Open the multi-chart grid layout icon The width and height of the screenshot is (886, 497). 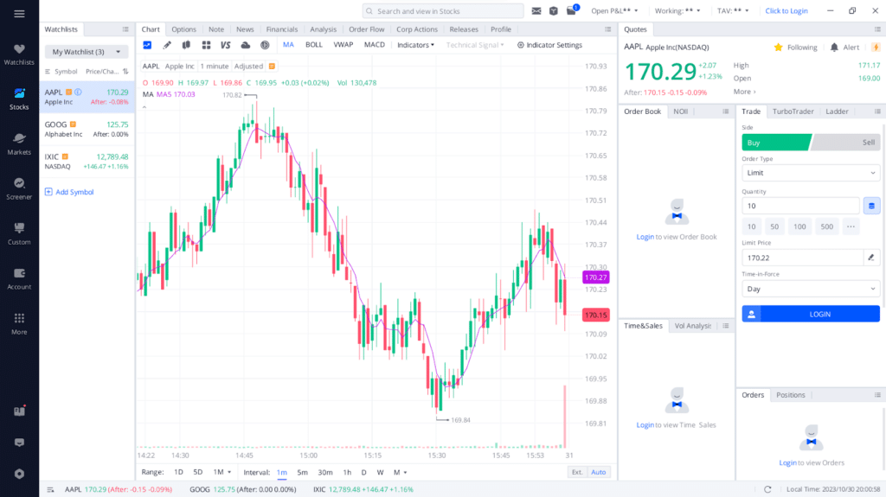click(206, 45)
